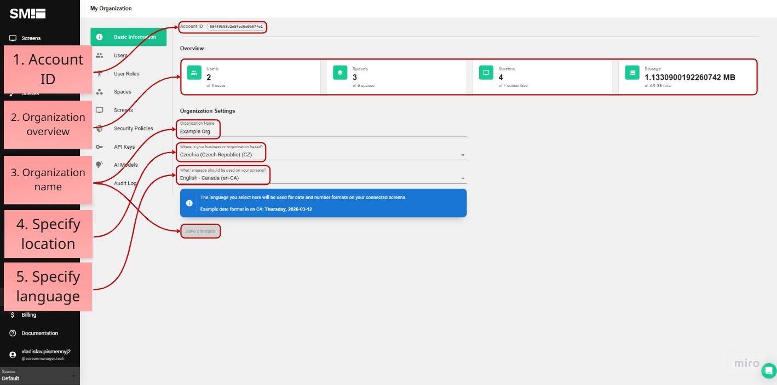The height and width of the screenshot is (385, 777).
Task: Click the Overview section heading
Action: (x=192, y=49)
